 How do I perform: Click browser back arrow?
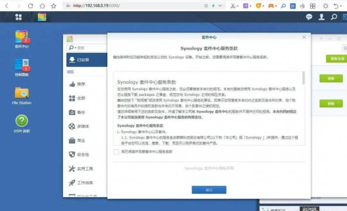click(6, 6)
